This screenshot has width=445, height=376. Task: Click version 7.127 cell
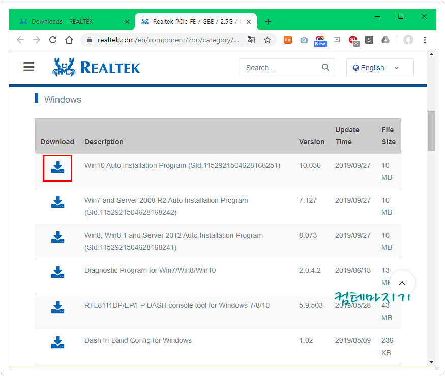[x=308, y=200]
